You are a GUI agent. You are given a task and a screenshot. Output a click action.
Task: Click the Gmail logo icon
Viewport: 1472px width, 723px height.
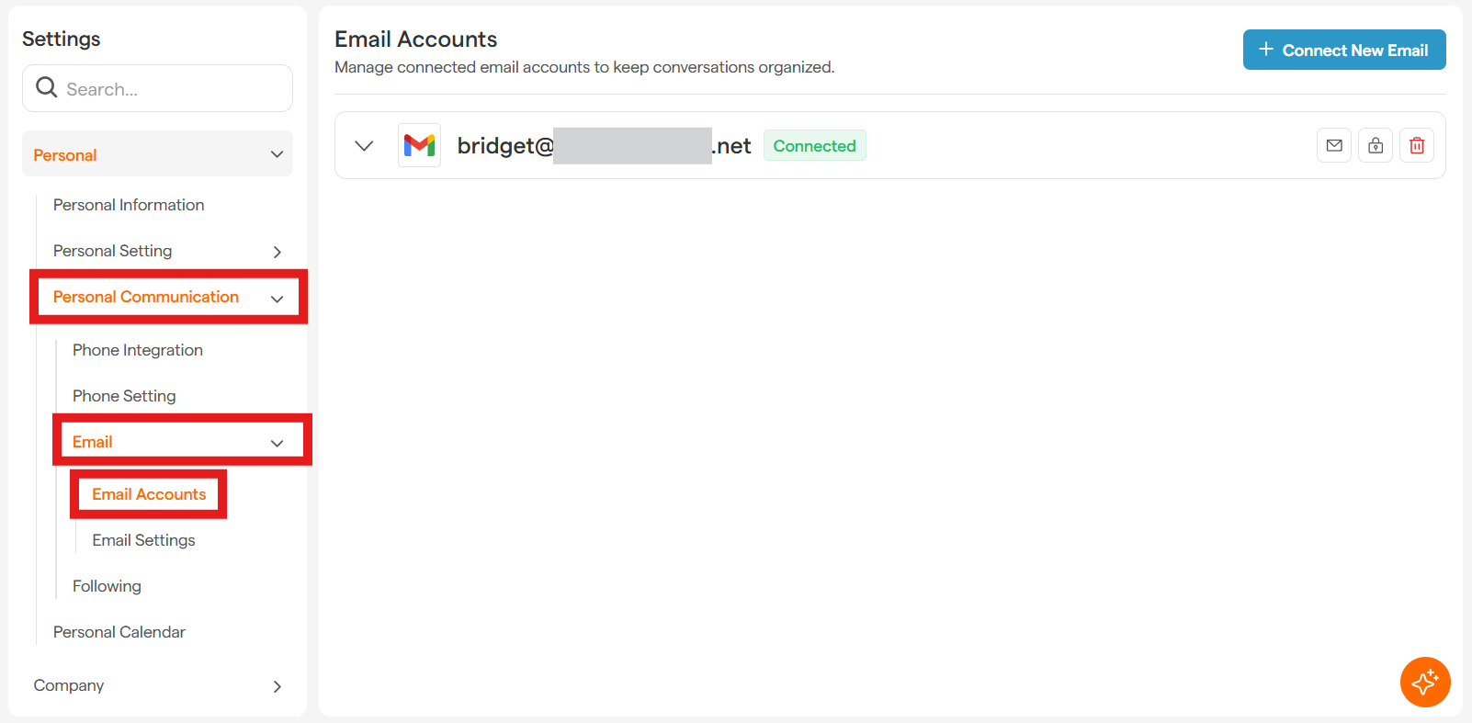pyautogui.click(x=419, y=145)
